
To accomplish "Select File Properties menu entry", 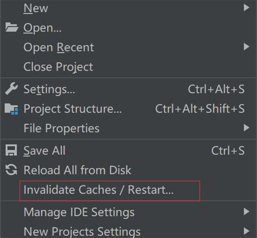I will coord(128,128).
